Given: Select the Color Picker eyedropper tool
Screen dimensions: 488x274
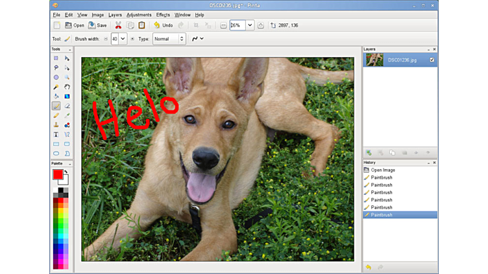Looking at the screenshot, I should click(x=67, y=116).
